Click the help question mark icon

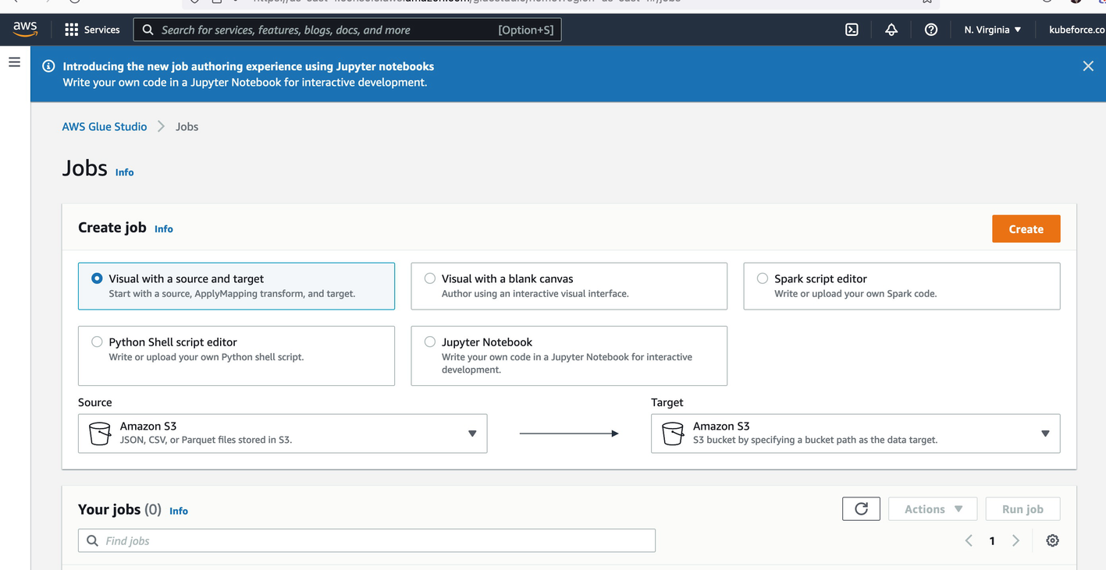(x=930, y=30)
